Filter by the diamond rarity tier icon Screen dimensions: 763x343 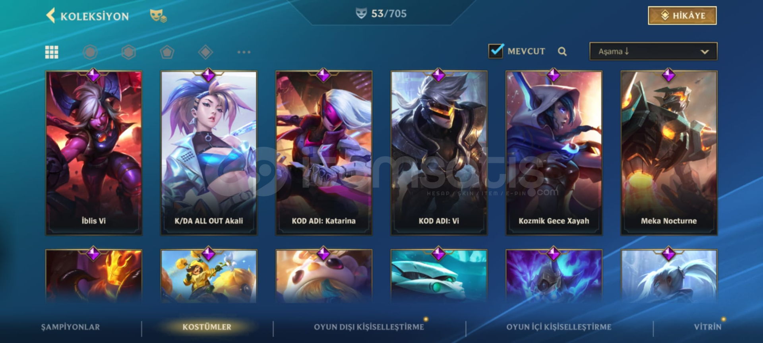[x=205, y=52]
